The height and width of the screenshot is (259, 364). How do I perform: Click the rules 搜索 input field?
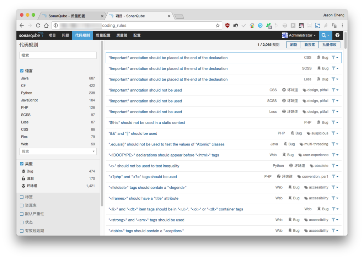point(58,55)
